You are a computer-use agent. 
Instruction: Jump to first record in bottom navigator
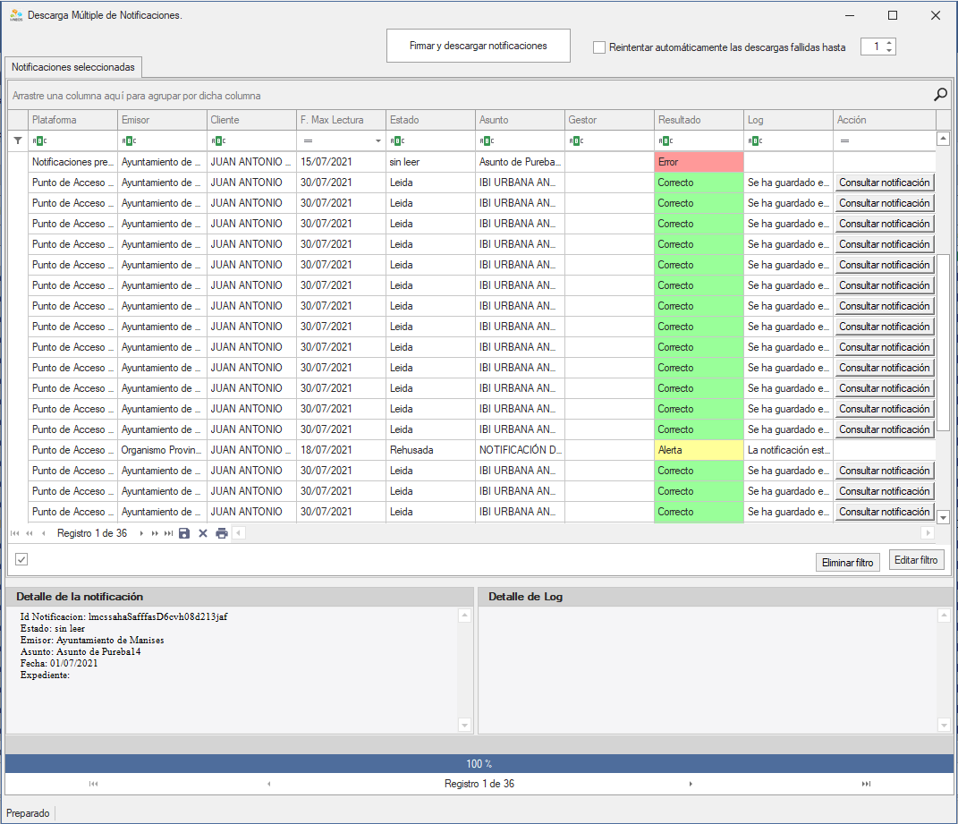[94, 784]
